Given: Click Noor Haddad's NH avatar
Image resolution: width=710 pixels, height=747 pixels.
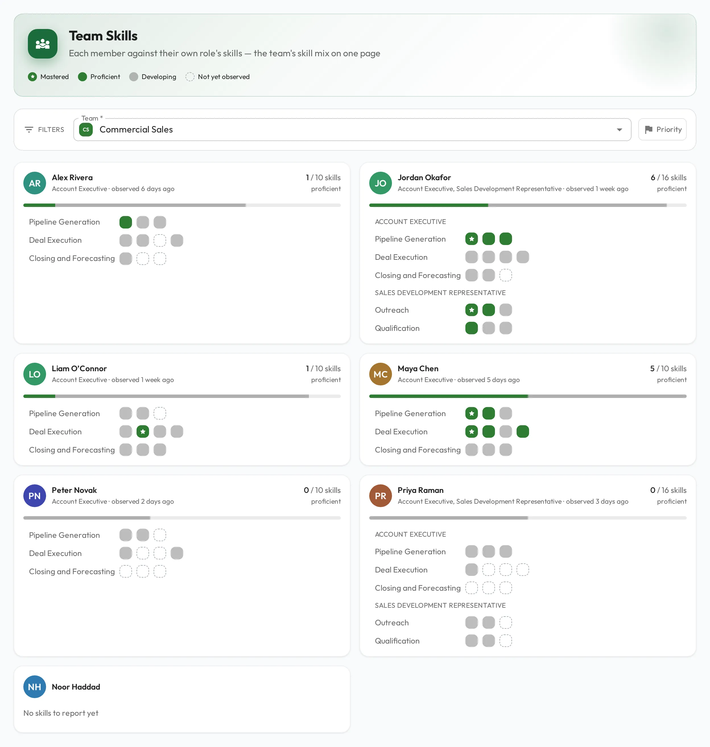Looking at the screenshot, I should (x=35, y=687).
